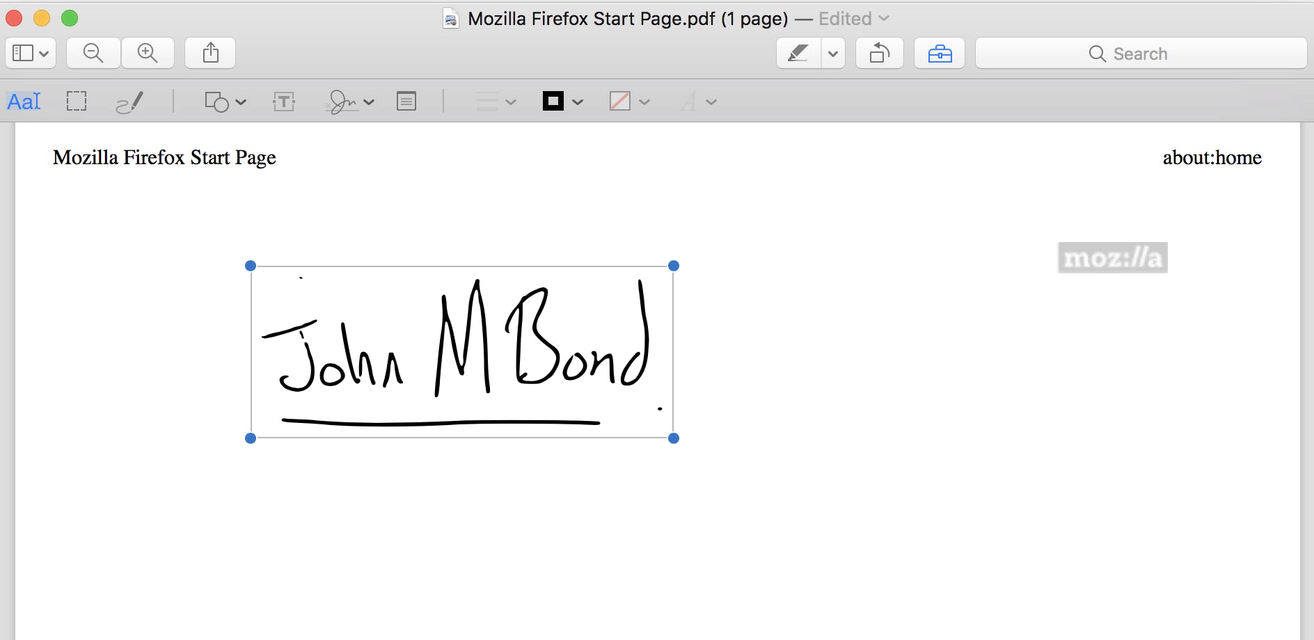
Task: Expand the Shapes tool dropdown
Action: point(225,102)
